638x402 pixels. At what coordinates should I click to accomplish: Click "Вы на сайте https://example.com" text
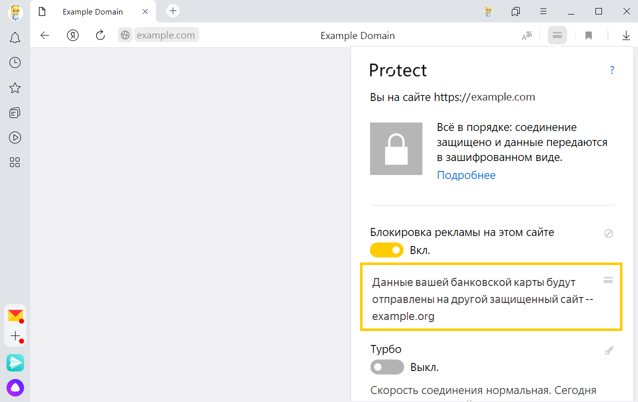point(453,97)
